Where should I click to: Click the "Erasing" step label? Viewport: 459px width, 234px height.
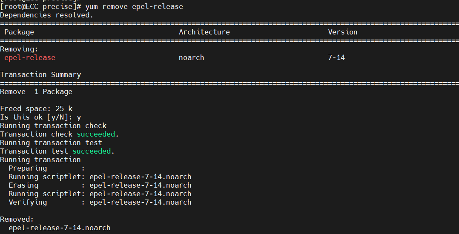pyautogui.click(x=23, y=185)
